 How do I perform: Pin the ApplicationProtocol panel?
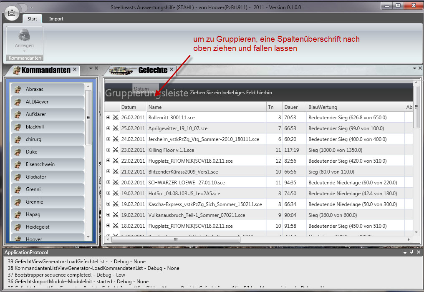pyautogui.click(x=411, y=252)
